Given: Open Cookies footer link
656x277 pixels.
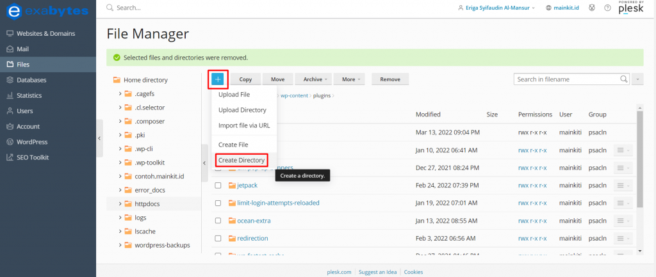Looking at the screenshot, I should 413,272.
